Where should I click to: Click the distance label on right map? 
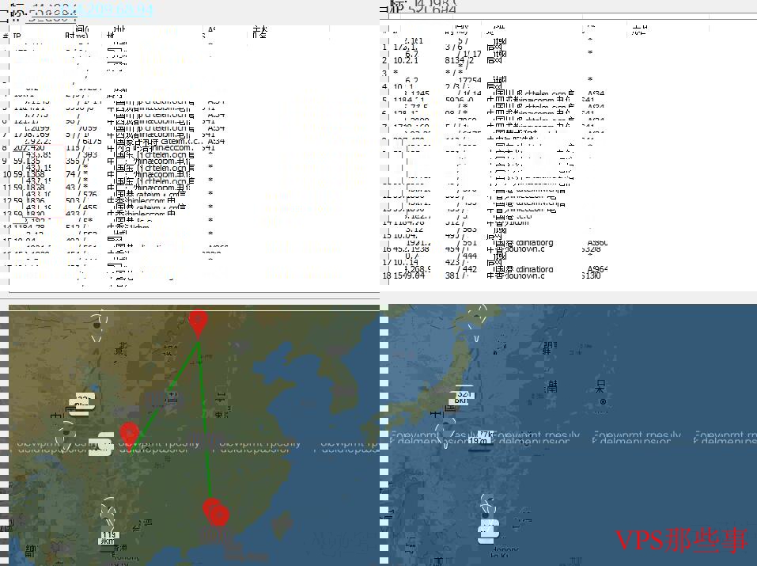(465, 396)
